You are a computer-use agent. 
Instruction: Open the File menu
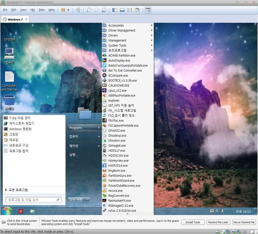[x=5, y=10]
